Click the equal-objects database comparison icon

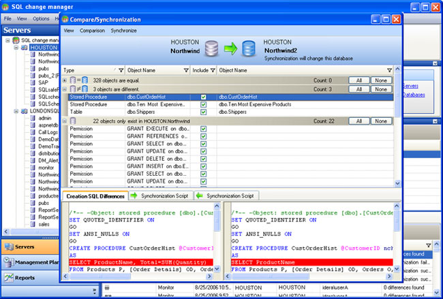(x=79, y=80)
